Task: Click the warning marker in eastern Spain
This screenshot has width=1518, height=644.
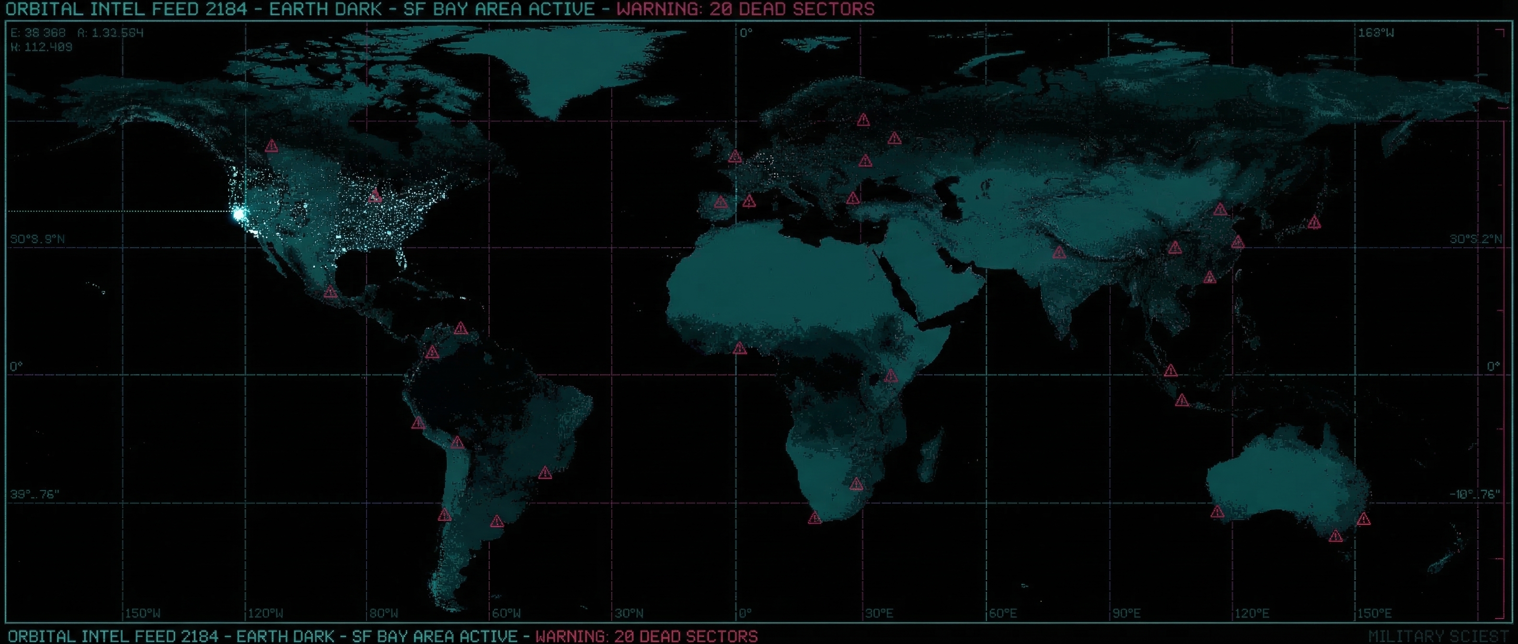Action: click(x=749, y=202)
